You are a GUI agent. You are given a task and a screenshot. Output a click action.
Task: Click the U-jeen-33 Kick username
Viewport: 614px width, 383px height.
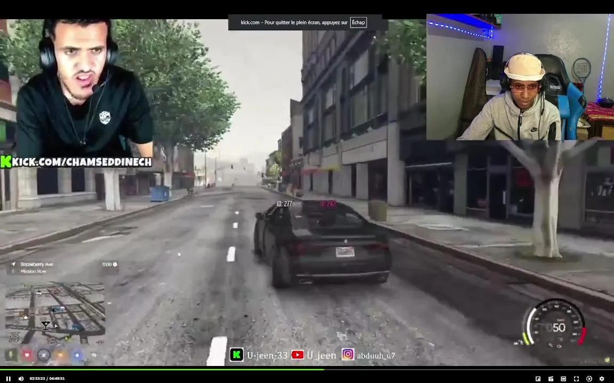coord(267,355)
